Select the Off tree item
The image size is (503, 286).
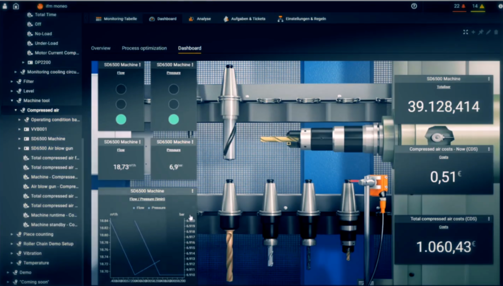coord(35,24)
